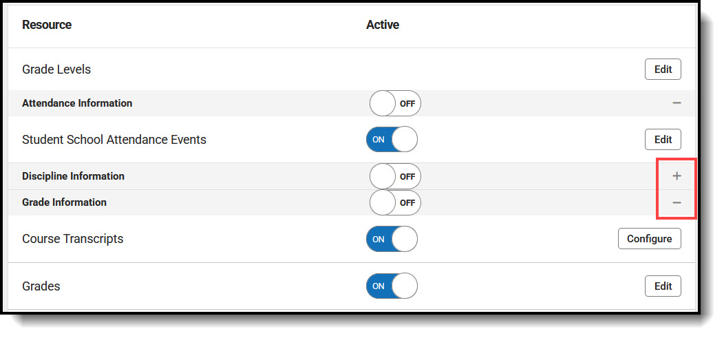Select the Discipline Information group label
Image resolution: width=724 pixels, height=338 pixels.
[73, 176]
